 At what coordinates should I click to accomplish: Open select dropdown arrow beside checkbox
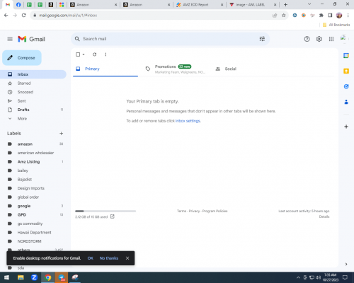[x=84, y=54]
